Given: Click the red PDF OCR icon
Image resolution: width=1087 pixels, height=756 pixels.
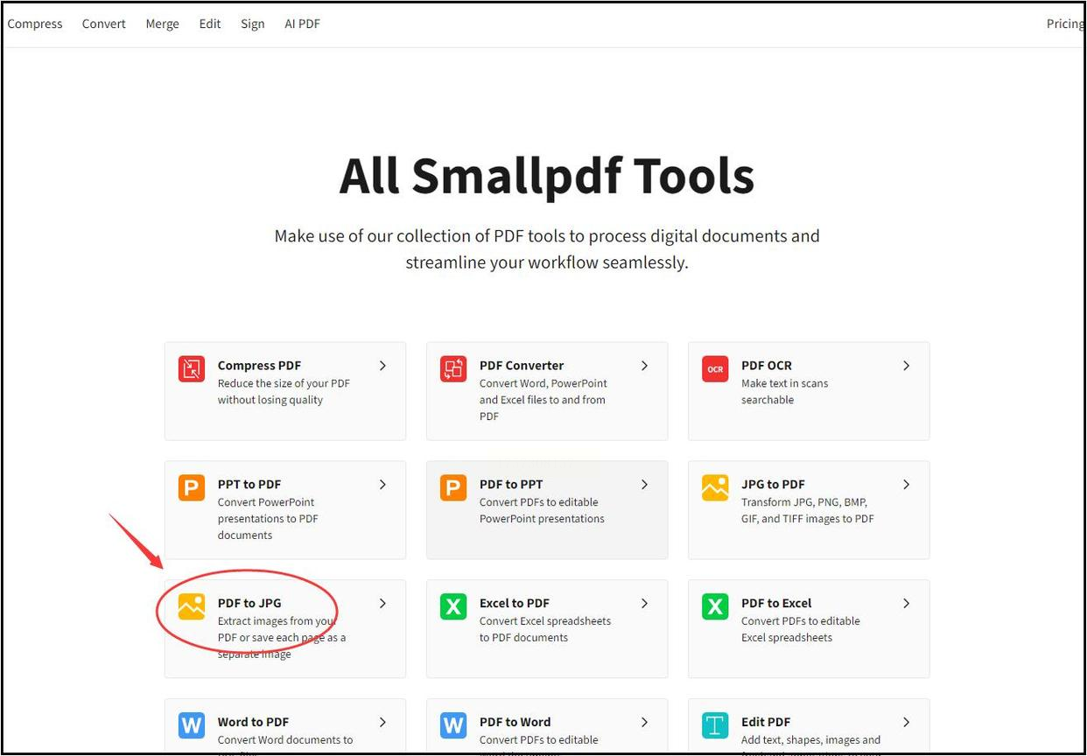Looking at the screenshot, I should click(x=715, y=369).
